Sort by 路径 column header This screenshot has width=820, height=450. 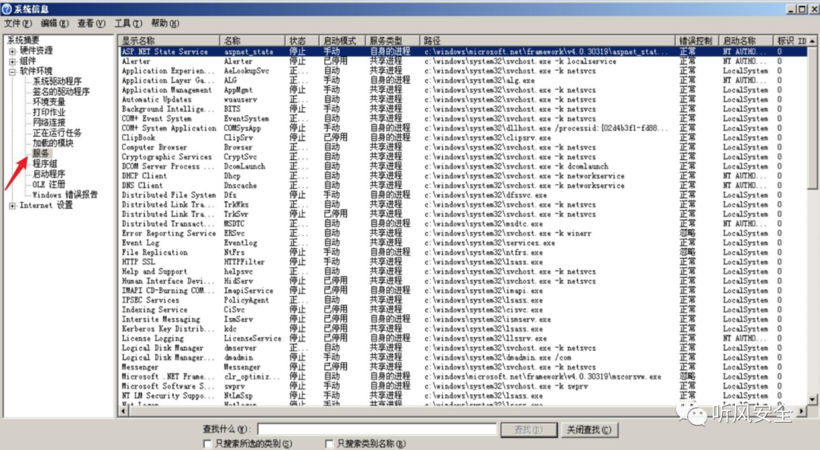pos(547,41)
